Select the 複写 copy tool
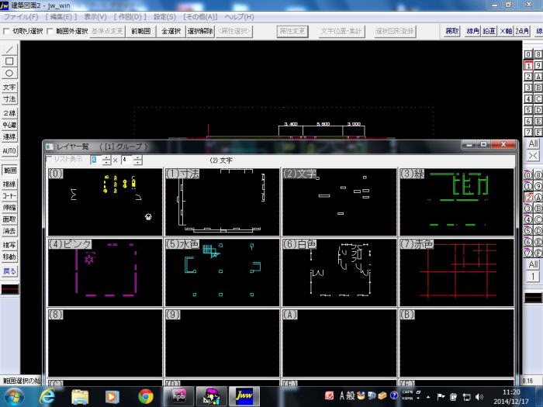Image resolution: width=543 pixels, height=407 pixels. click(9, 245)
